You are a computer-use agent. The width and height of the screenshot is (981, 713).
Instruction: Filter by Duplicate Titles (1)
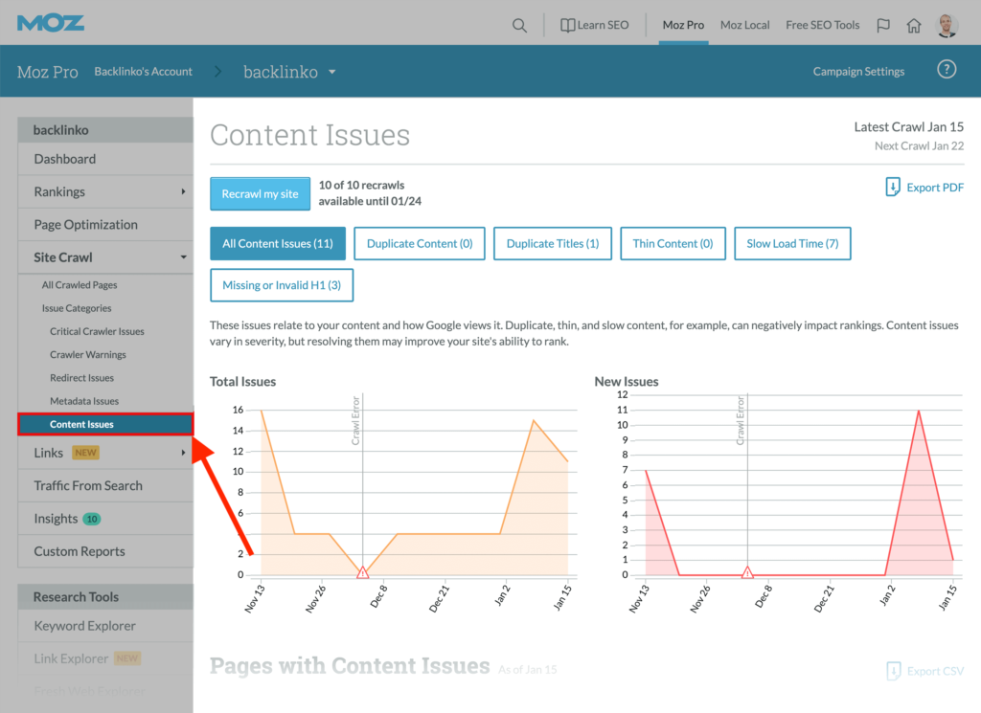coord(552,244)
